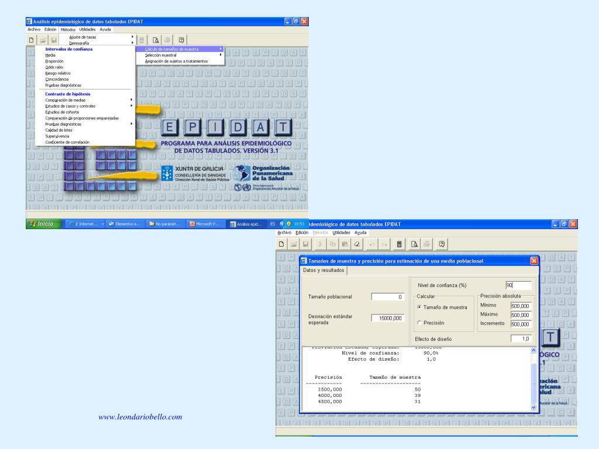Choose Concordancia menu entry

click(85, 80)
